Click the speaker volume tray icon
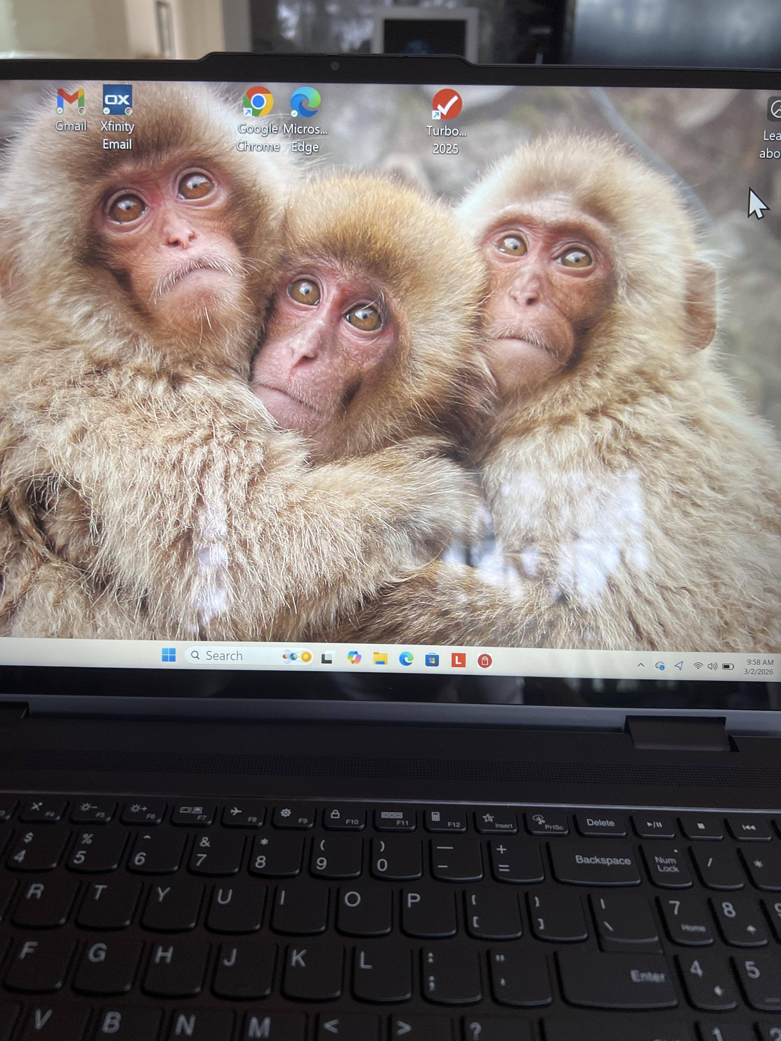The image size is (781, 1041). pyautogui.click(x=712, y=666)
